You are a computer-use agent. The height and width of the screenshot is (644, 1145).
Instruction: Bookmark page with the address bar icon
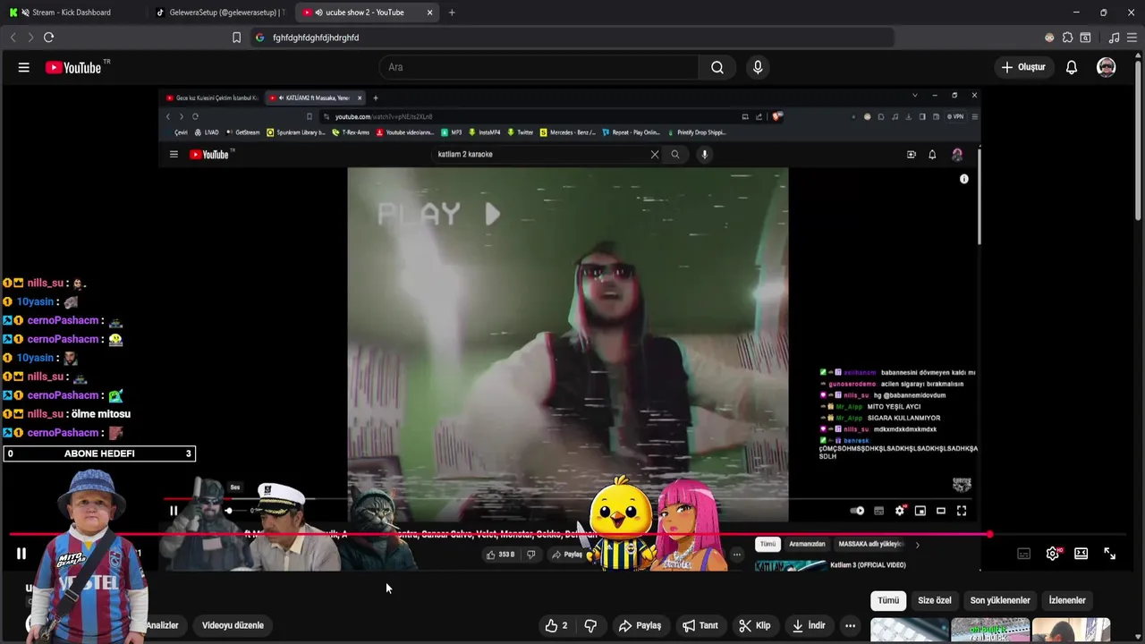(236, 38)
